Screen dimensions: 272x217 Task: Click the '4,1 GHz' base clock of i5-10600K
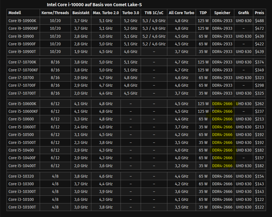coord(81,104)
